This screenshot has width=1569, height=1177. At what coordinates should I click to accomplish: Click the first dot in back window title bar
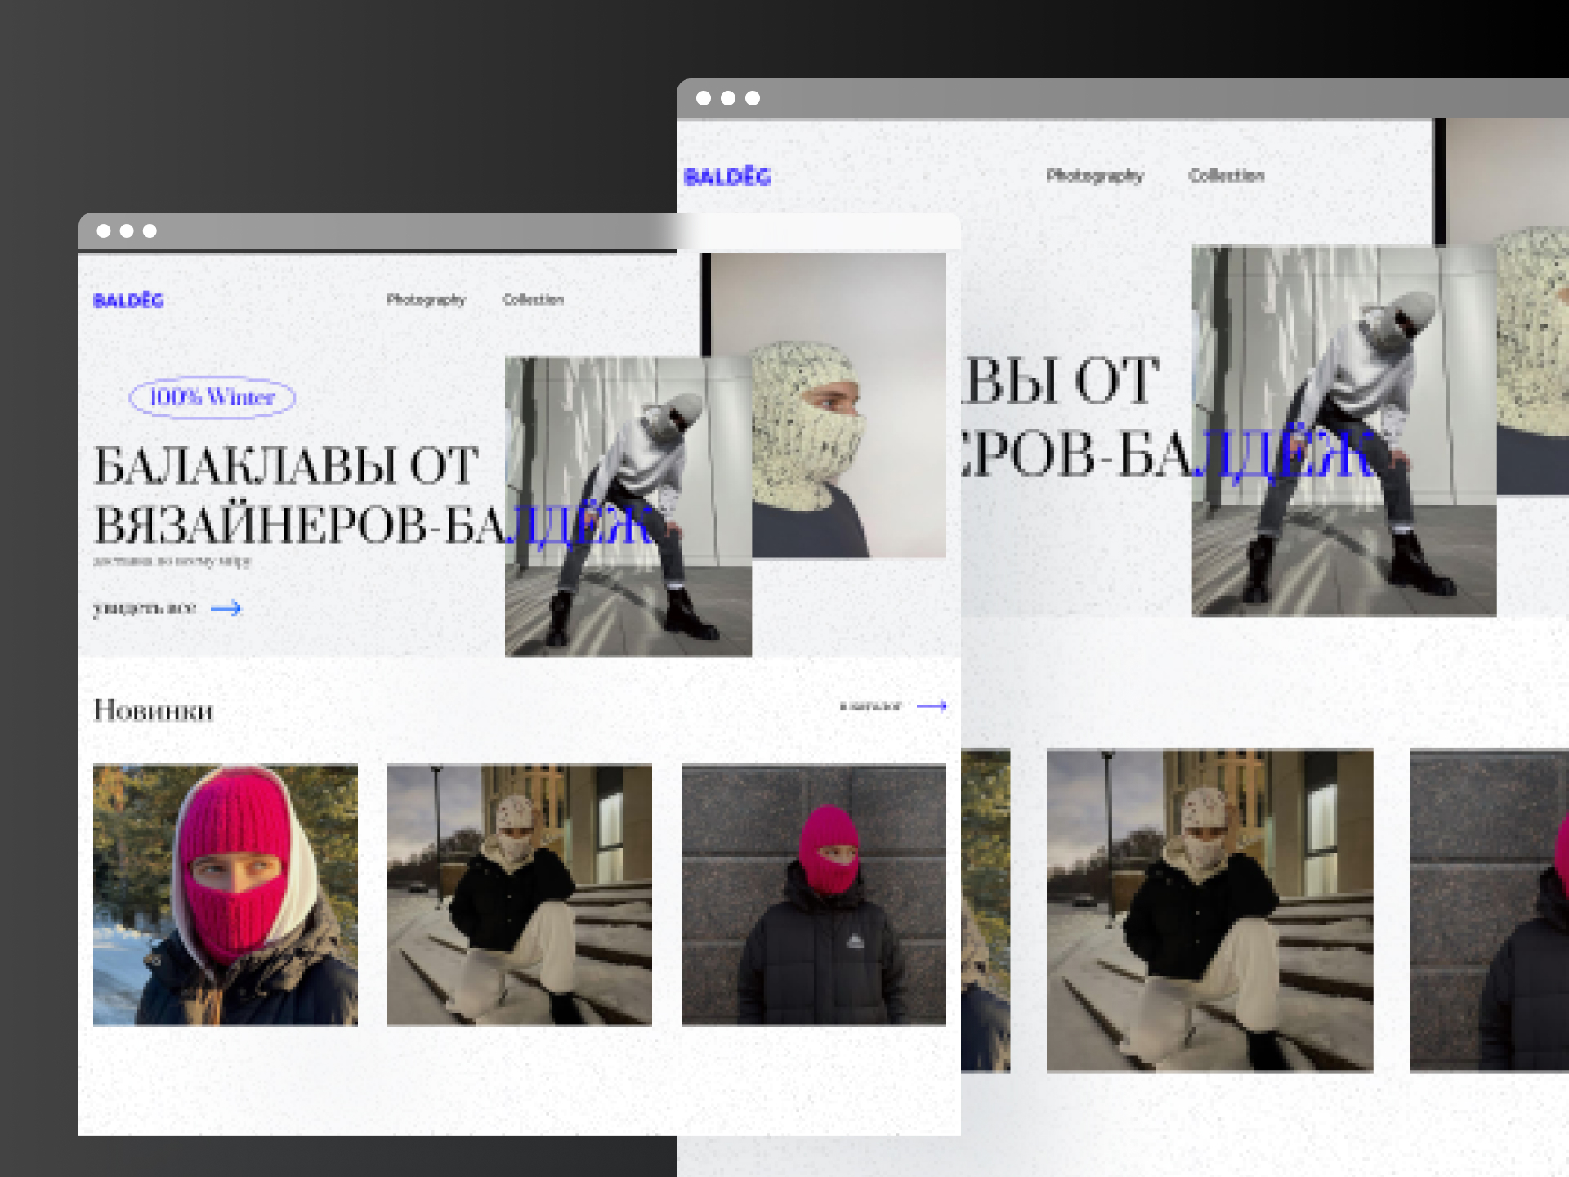[704, 99]
